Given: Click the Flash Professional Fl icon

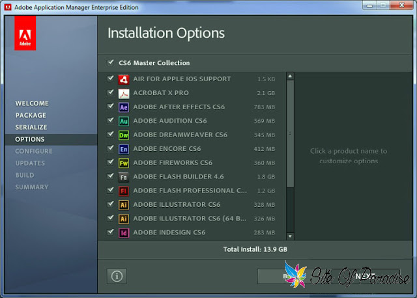Looking at the screenshot, I should 124,191.
